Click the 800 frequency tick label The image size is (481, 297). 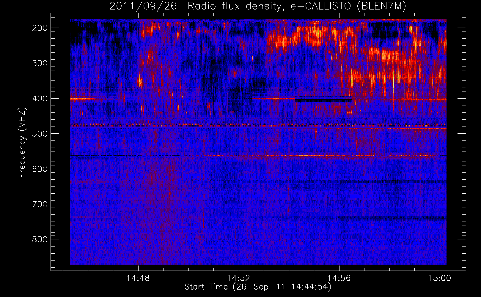40,240
